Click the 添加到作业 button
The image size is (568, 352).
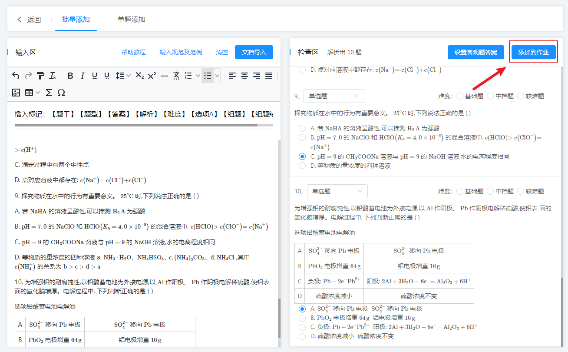coord(533,52)
